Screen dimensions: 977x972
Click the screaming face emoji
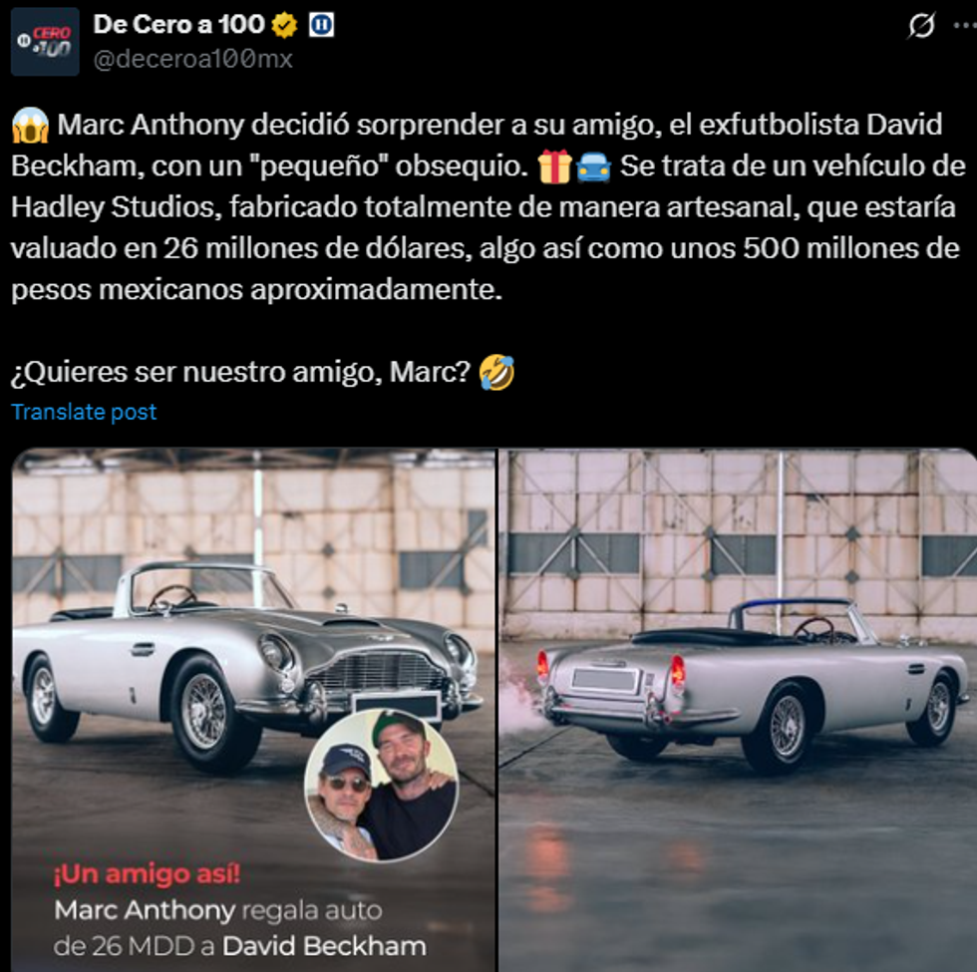click(30, 126)
